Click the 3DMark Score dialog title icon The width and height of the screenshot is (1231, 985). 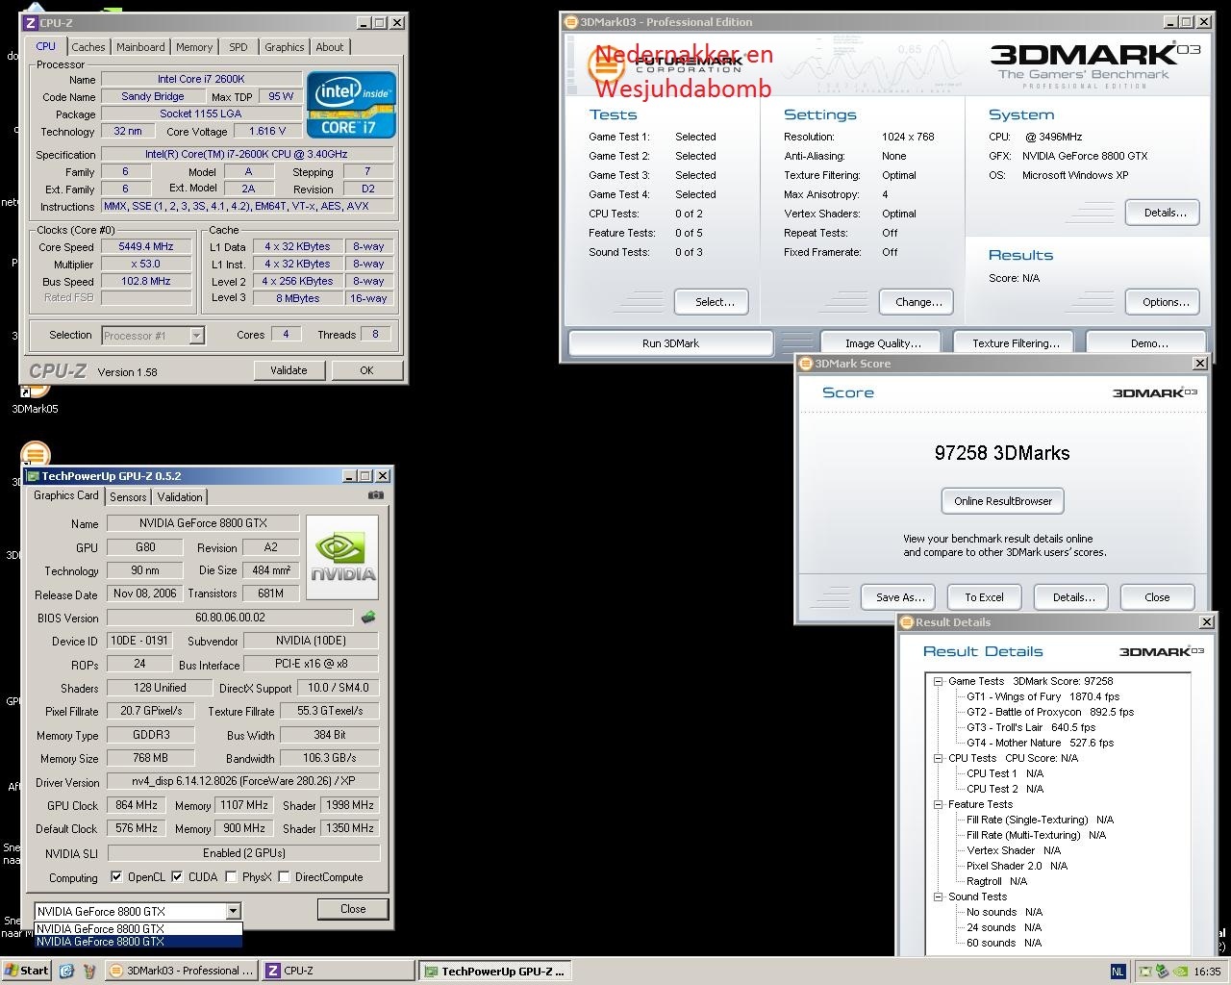[806, 364]
